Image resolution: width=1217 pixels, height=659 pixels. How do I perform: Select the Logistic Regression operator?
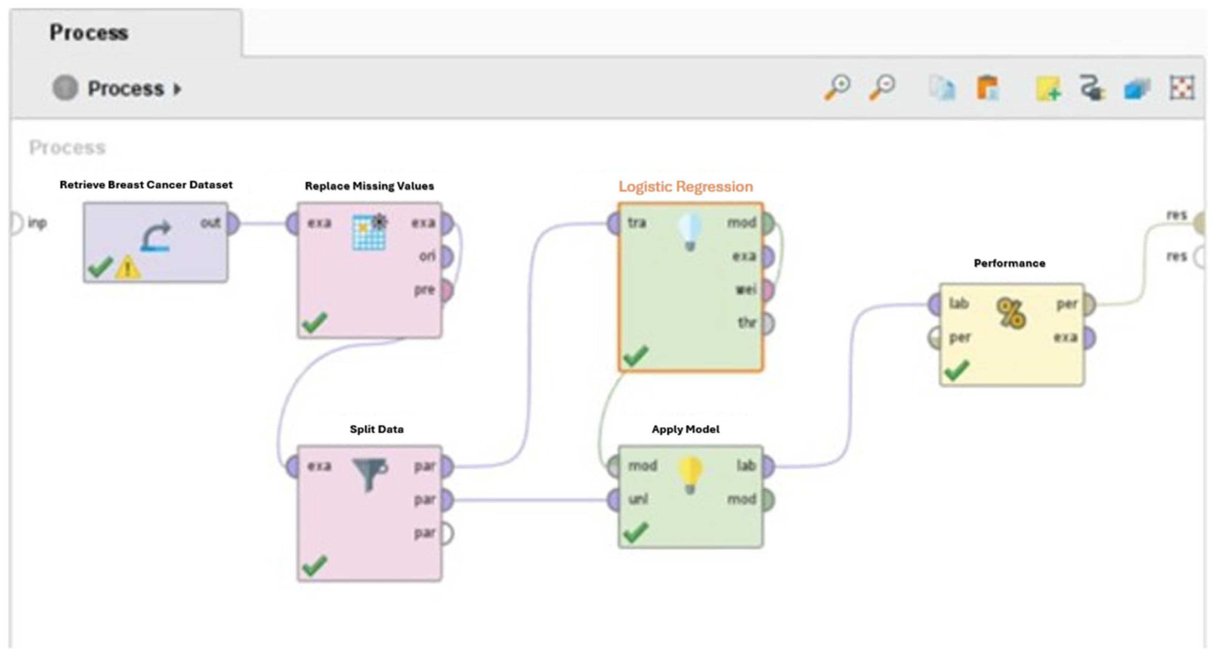coord(690,302)
